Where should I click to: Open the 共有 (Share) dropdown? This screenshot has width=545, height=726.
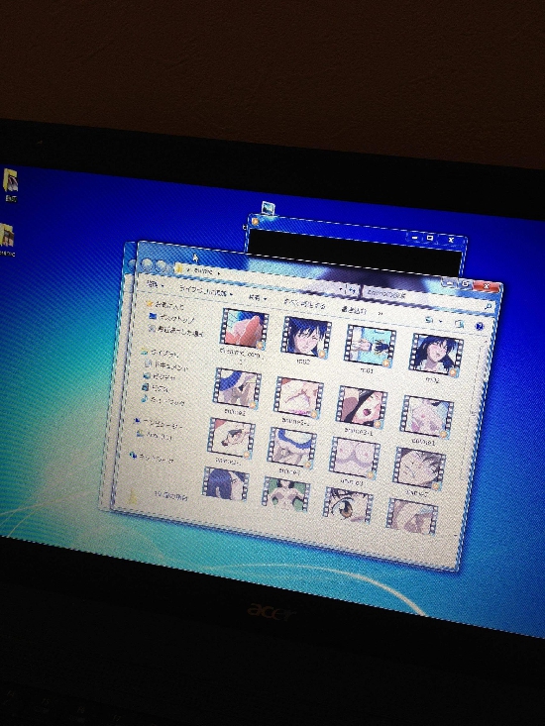point(258,298)
